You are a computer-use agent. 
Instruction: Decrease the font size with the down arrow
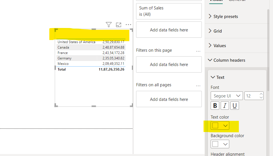click(261, 97)
